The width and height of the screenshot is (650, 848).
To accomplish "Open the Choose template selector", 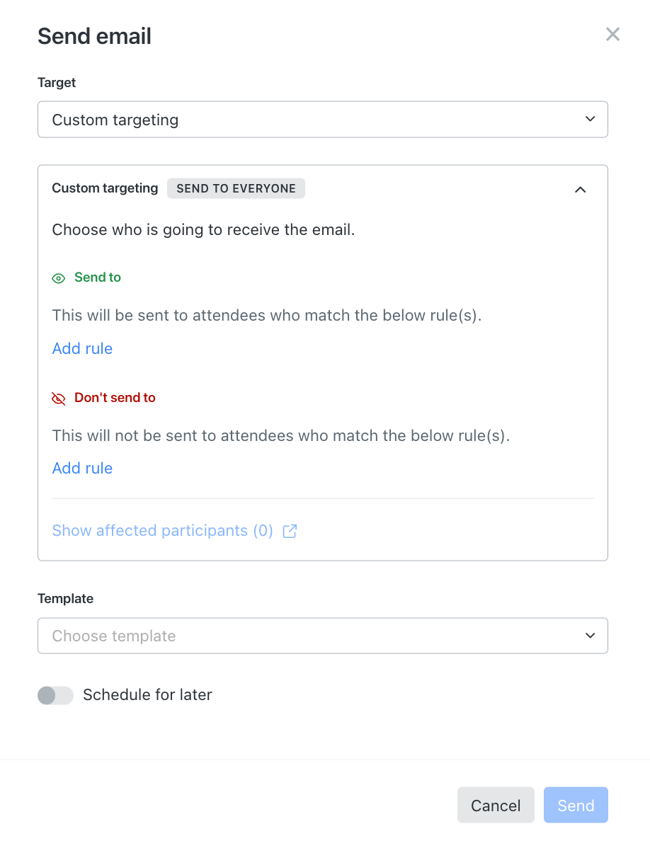I will coord(322,636).
